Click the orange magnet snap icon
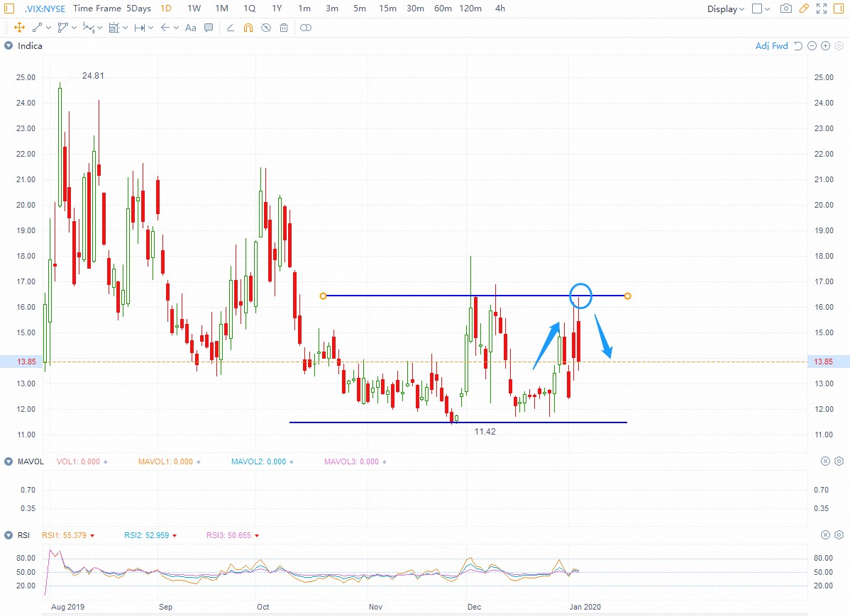The image size is (850, 616). [248, 28]
